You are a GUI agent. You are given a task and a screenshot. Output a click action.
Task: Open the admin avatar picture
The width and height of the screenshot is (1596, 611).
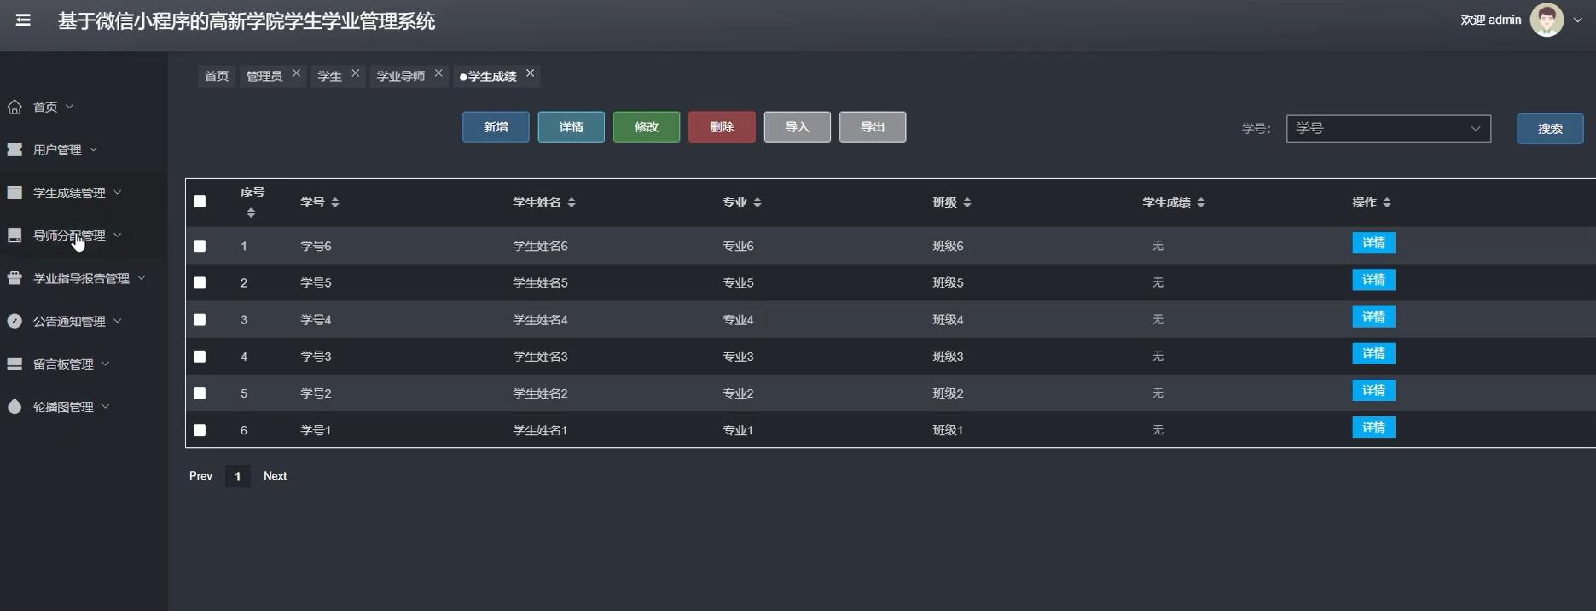pos(1546,20)
